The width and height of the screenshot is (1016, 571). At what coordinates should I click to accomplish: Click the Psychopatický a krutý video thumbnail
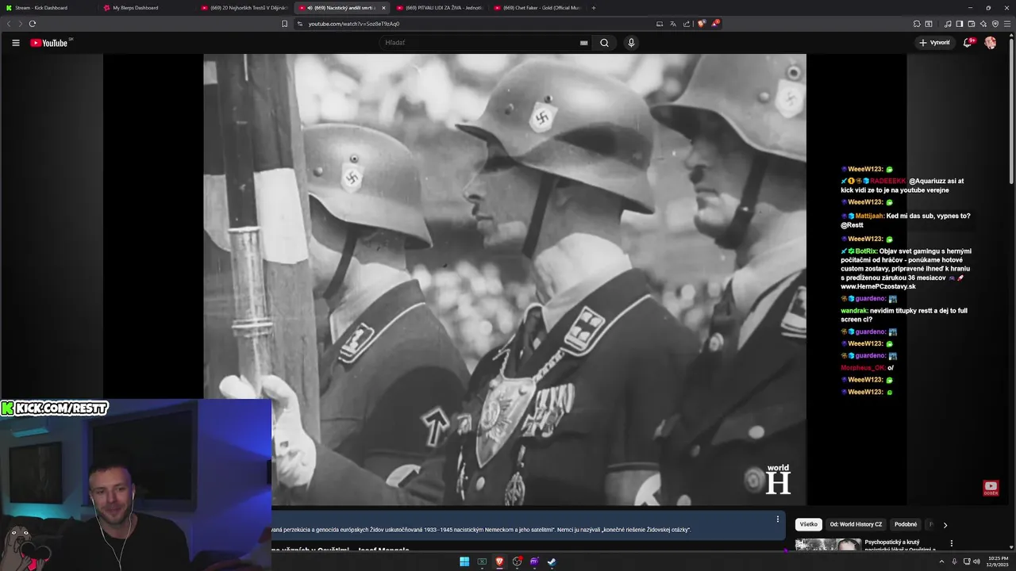(828, 545)
